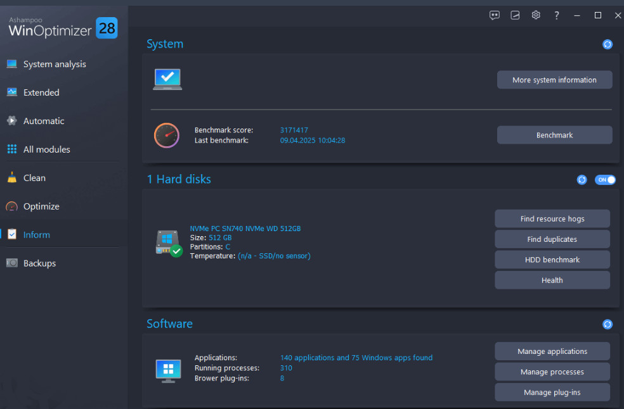
Task: Refresh the System section
Action: tap(607, 44)
